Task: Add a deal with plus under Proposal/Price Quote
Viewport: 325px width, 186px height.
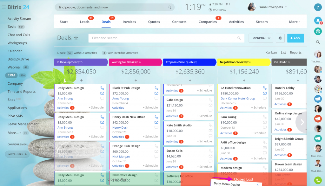Action: click(x=190, y=80)
